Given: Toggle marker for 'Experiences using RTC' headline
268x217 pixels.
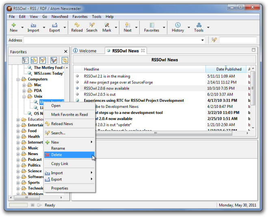Looking at the screenshot, I should click(77, 100).
